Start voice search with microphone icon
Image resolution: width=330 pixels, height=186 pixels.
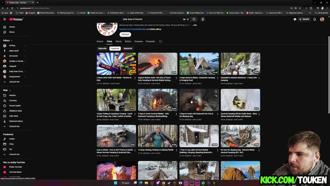pyautogui.click(x=203, y=19)
